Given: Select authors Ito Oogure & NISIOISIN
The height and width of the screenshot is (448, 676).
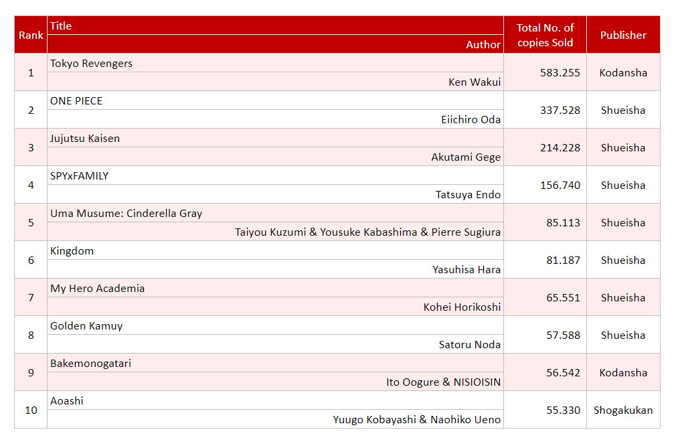Looking at the screenshot, I should coord(275,382).
